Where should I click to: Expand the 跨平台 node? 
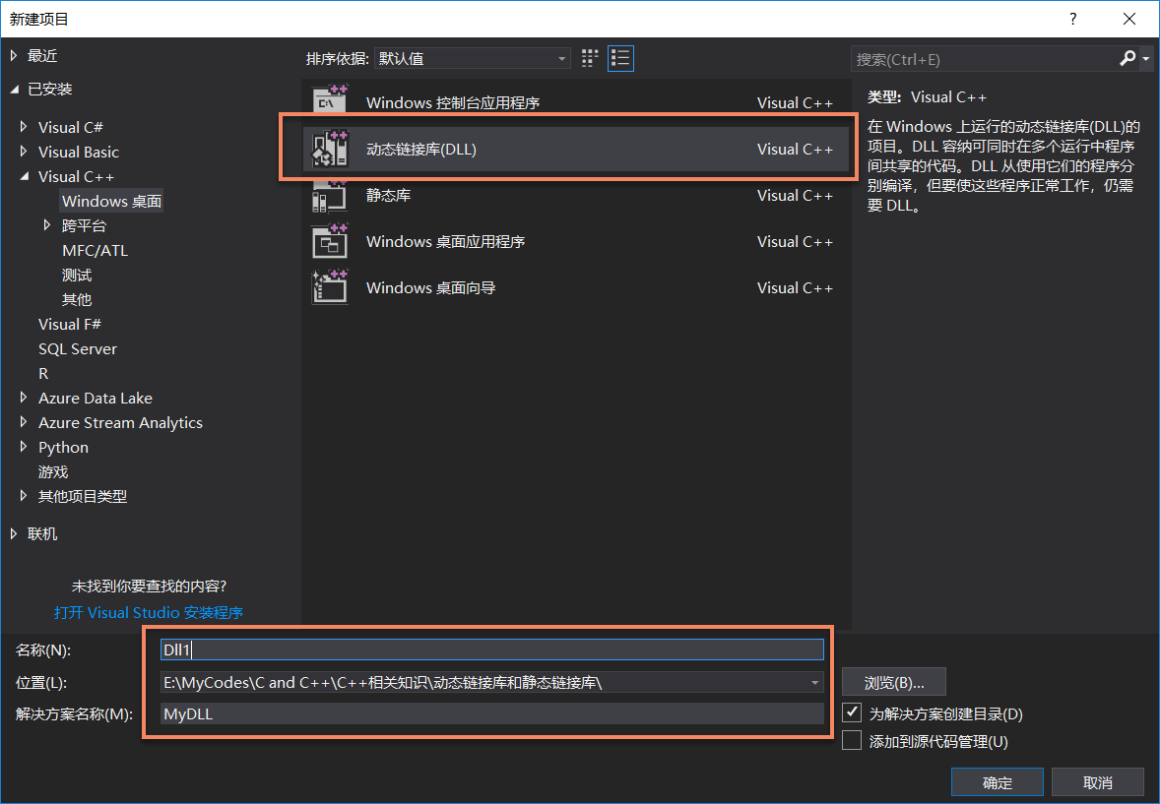47,224
